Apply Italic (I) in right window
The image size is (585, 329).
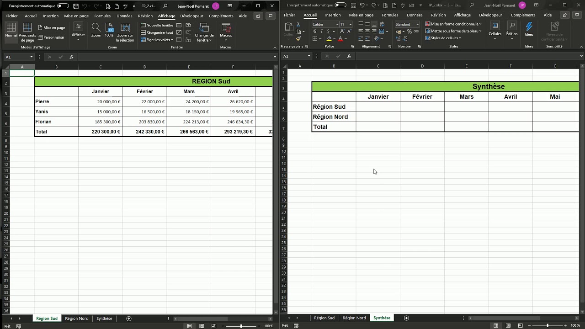click(321, 32)
